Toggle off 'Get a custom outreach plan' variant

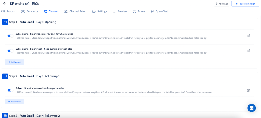tap(10, 51)
